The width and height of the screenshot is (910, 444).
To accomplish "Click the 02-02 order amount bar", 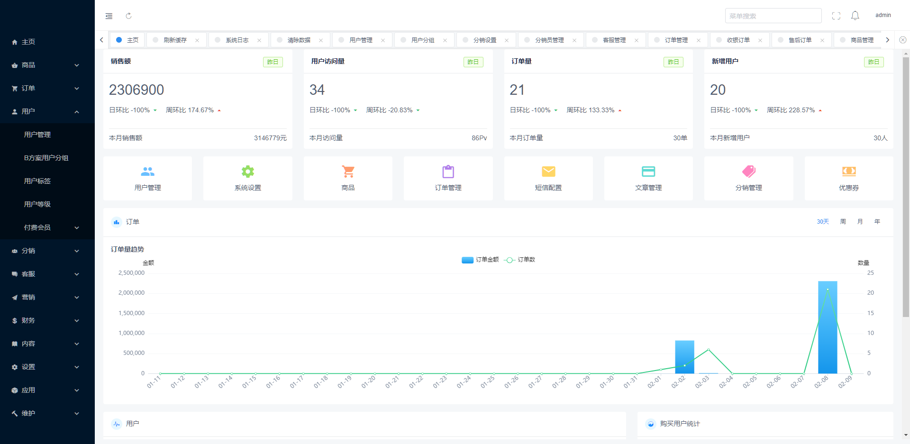I will pyautogui.click(x=684, y=357).
